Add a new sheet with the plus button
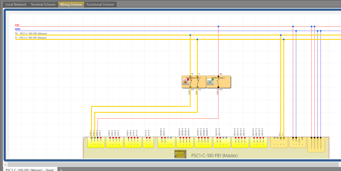This screenshot has height=171, width=341. 61,170
